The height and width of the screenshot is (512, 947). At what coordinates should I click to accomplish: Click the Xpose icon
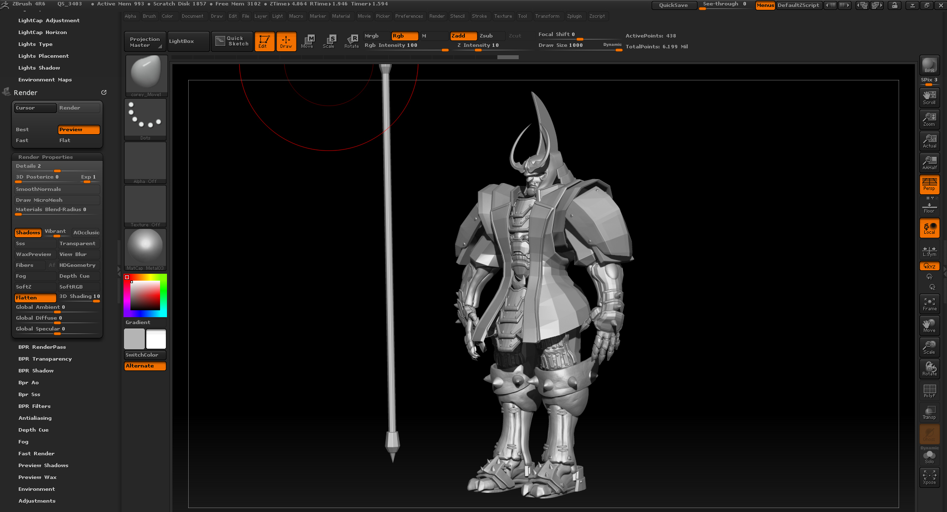click(929, 477)
